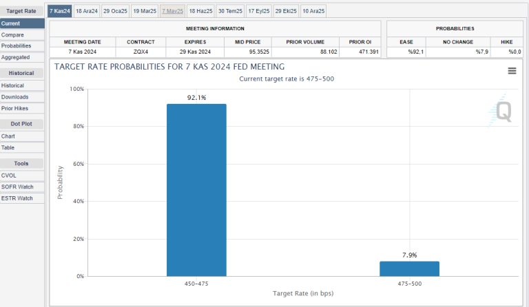This screenshot has width=529, height=307.
Task: Open the SOFR Watch tool
Action: click(17, 187)
